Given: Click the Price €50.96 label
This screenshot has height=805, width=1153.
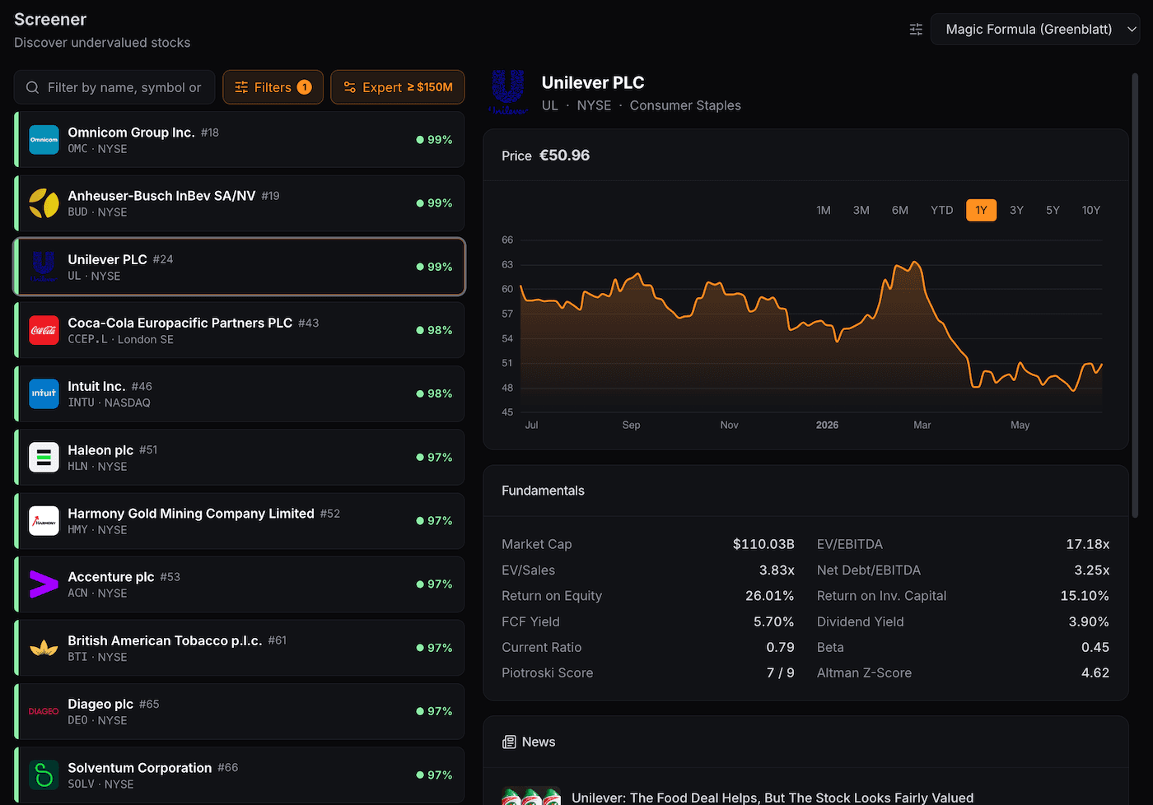Looking at the screenshot, I should [545, 156].
